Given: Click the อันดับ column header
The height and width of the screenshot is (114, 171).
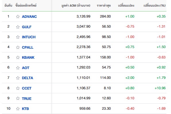Looking at the screenshot, I should click(8, 5).
